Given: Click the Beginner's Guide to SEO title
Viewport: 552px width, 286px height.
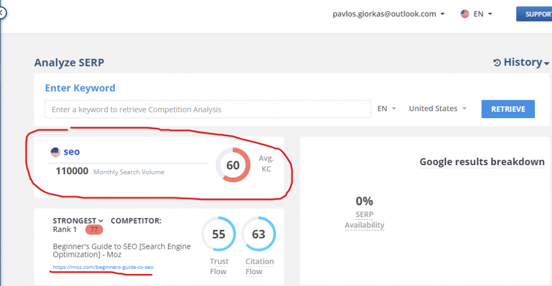Looking at the screenshot, I should point(122,250).
